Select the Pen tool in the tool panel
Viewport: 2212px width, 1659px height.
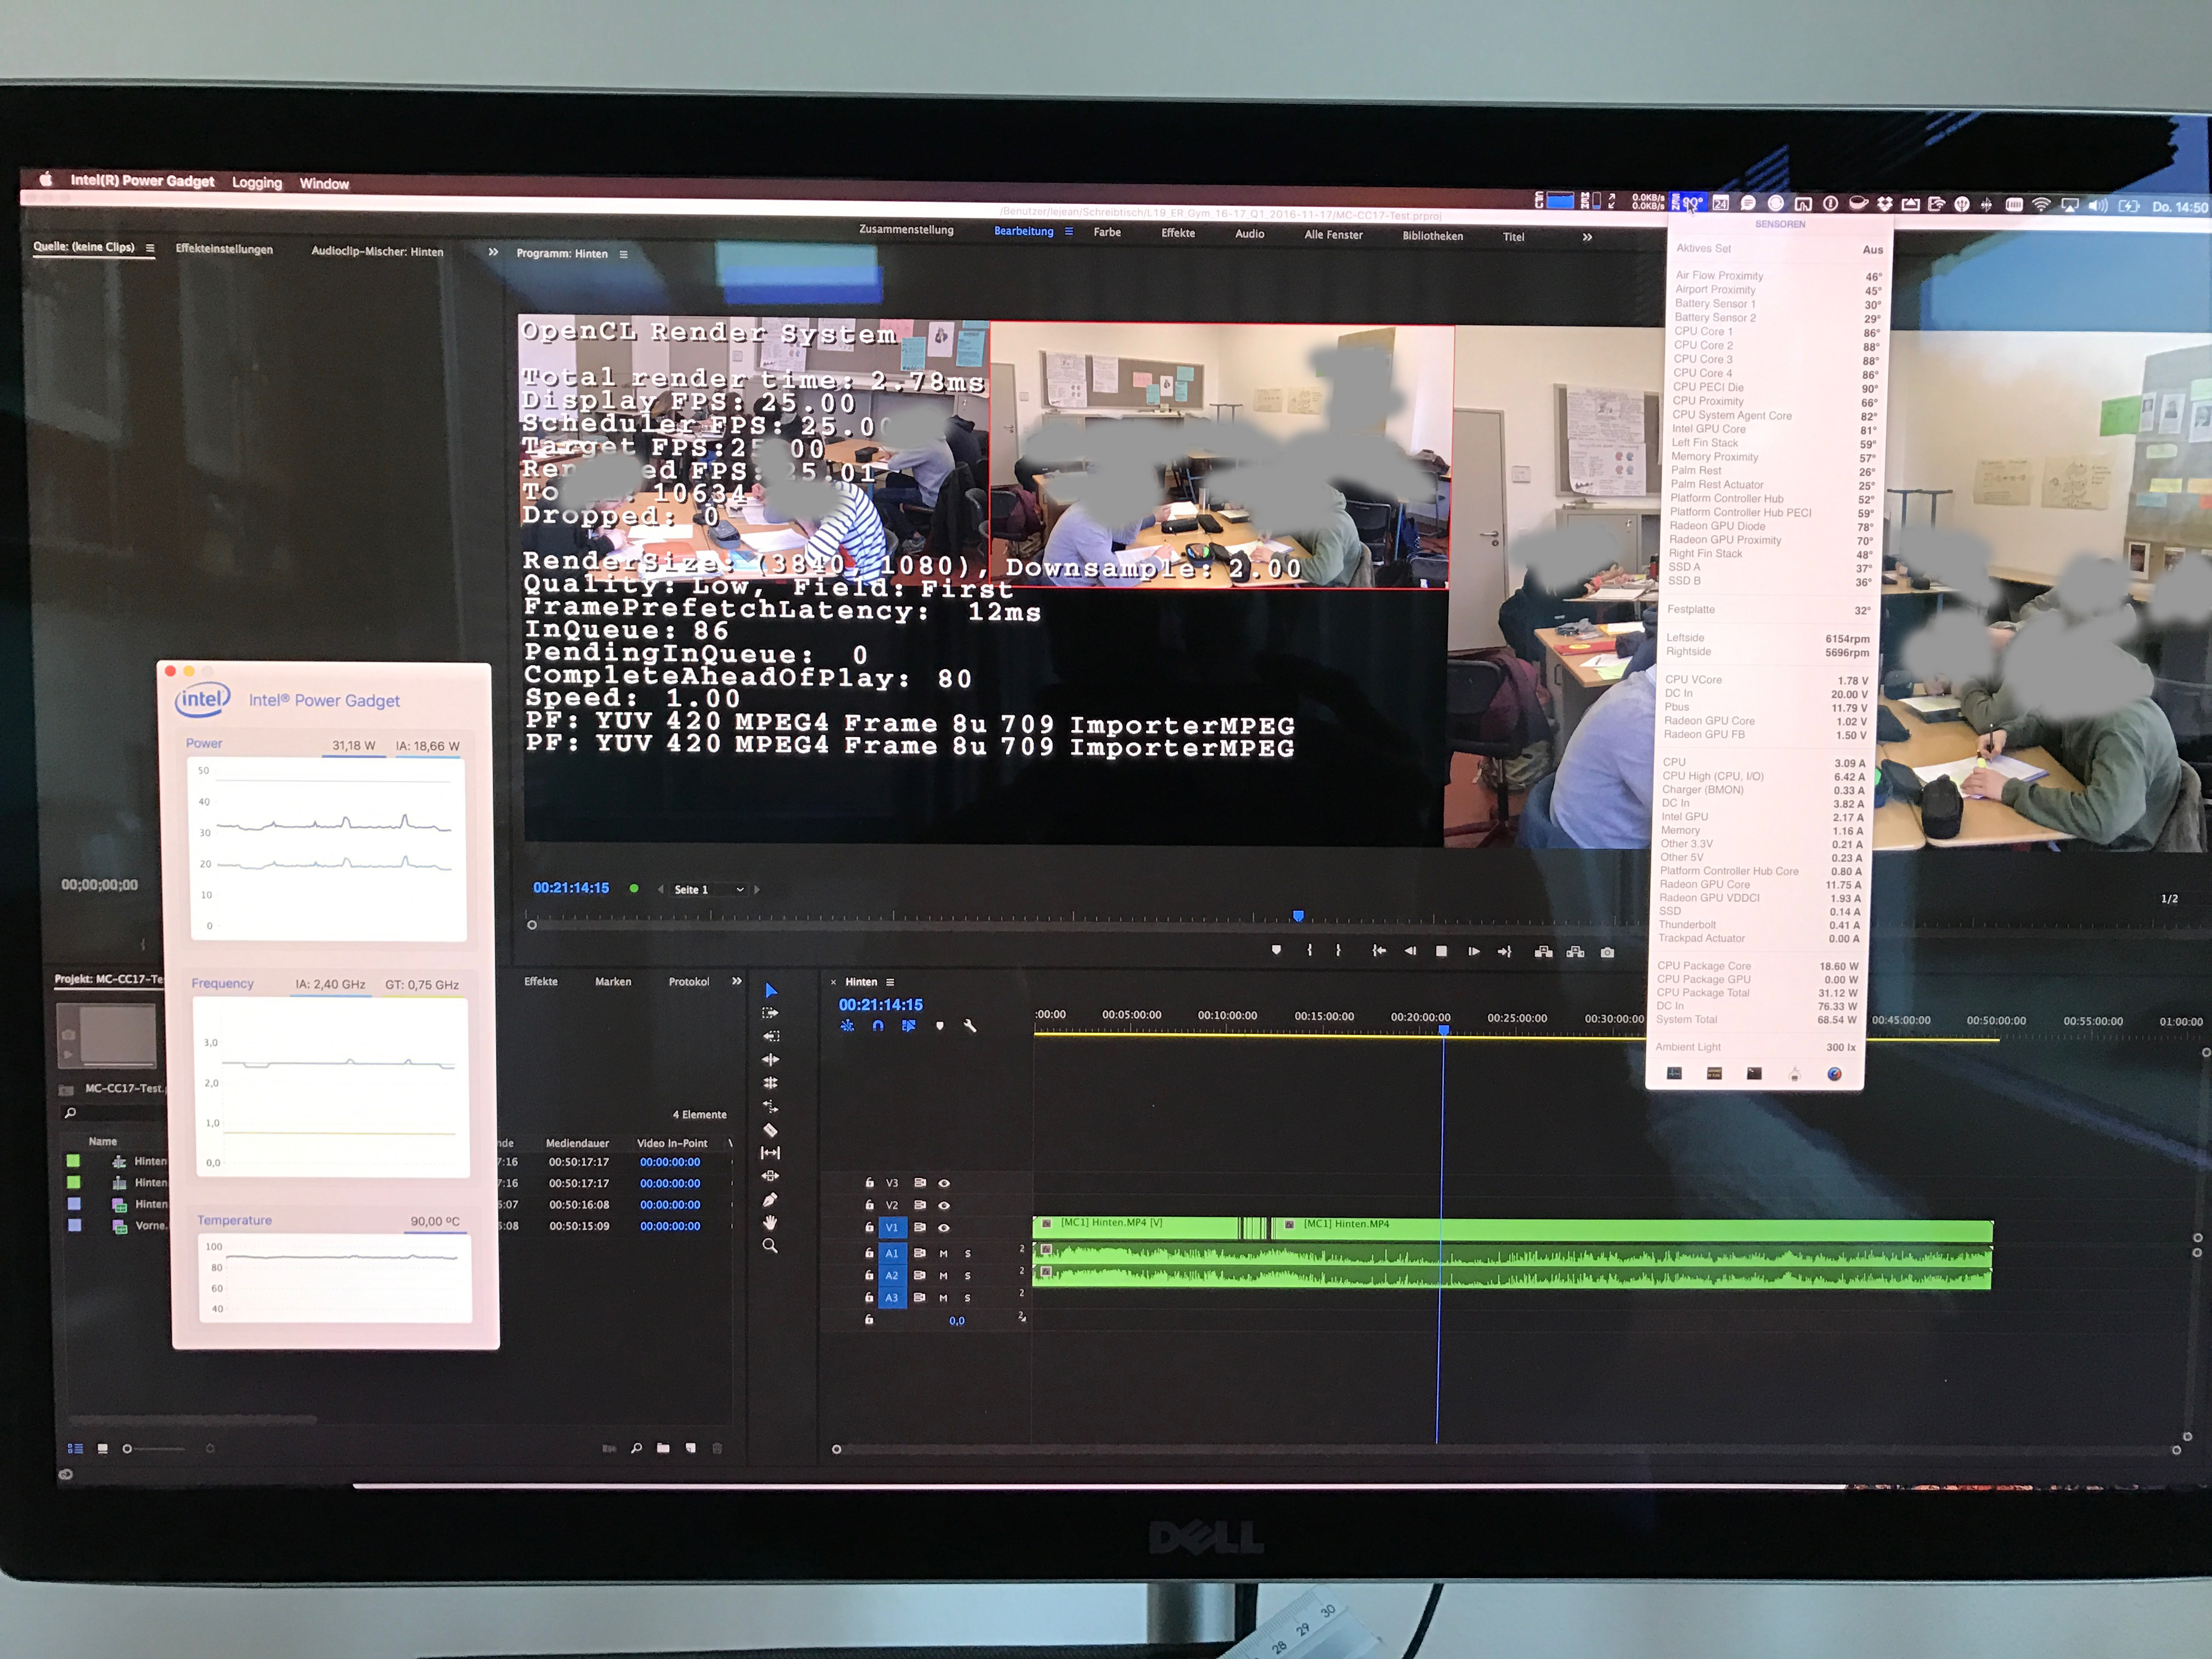[770, 1199]
